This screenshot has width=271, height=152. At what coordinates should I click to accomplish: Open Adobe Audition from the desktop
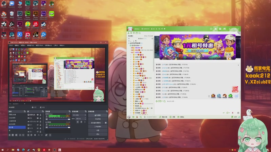click(28, 4)
